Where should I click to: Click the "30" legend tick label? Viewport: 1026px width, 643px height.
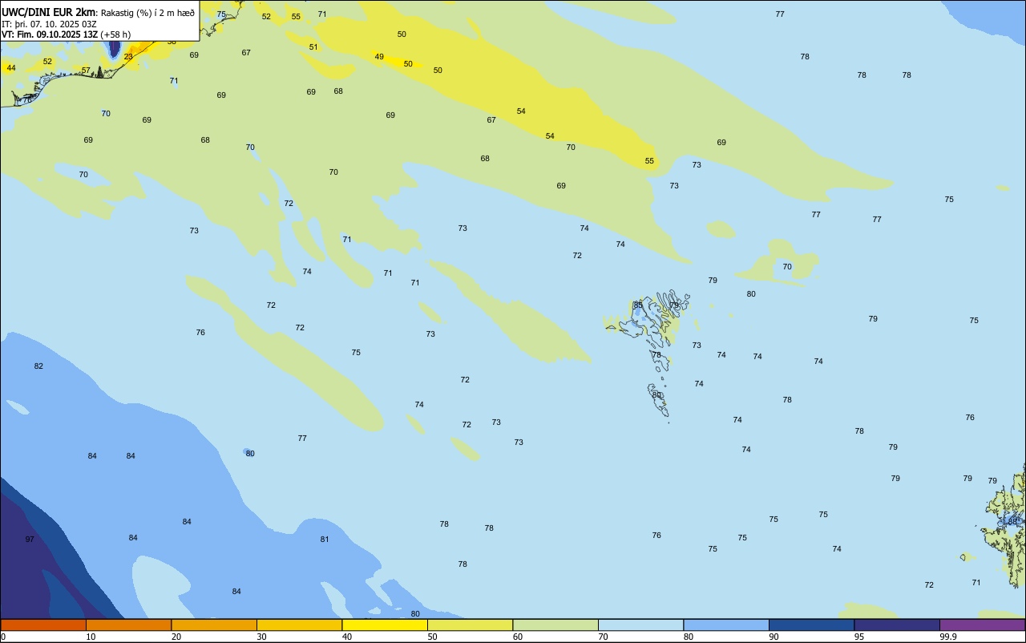pos(261,637)
